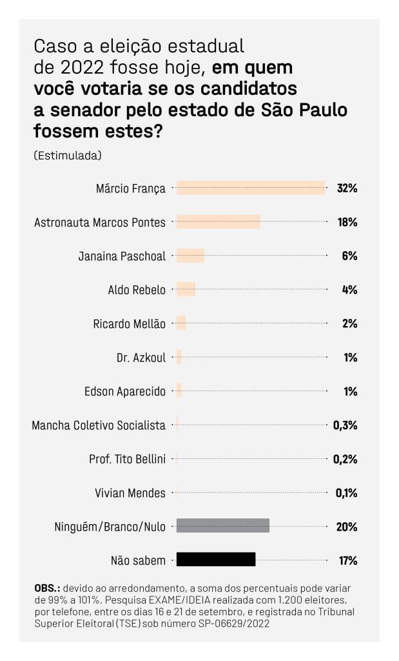Screen dimensions: 399x661
Task: Click the 0,3% percentage value
Action: coord(345,425)
